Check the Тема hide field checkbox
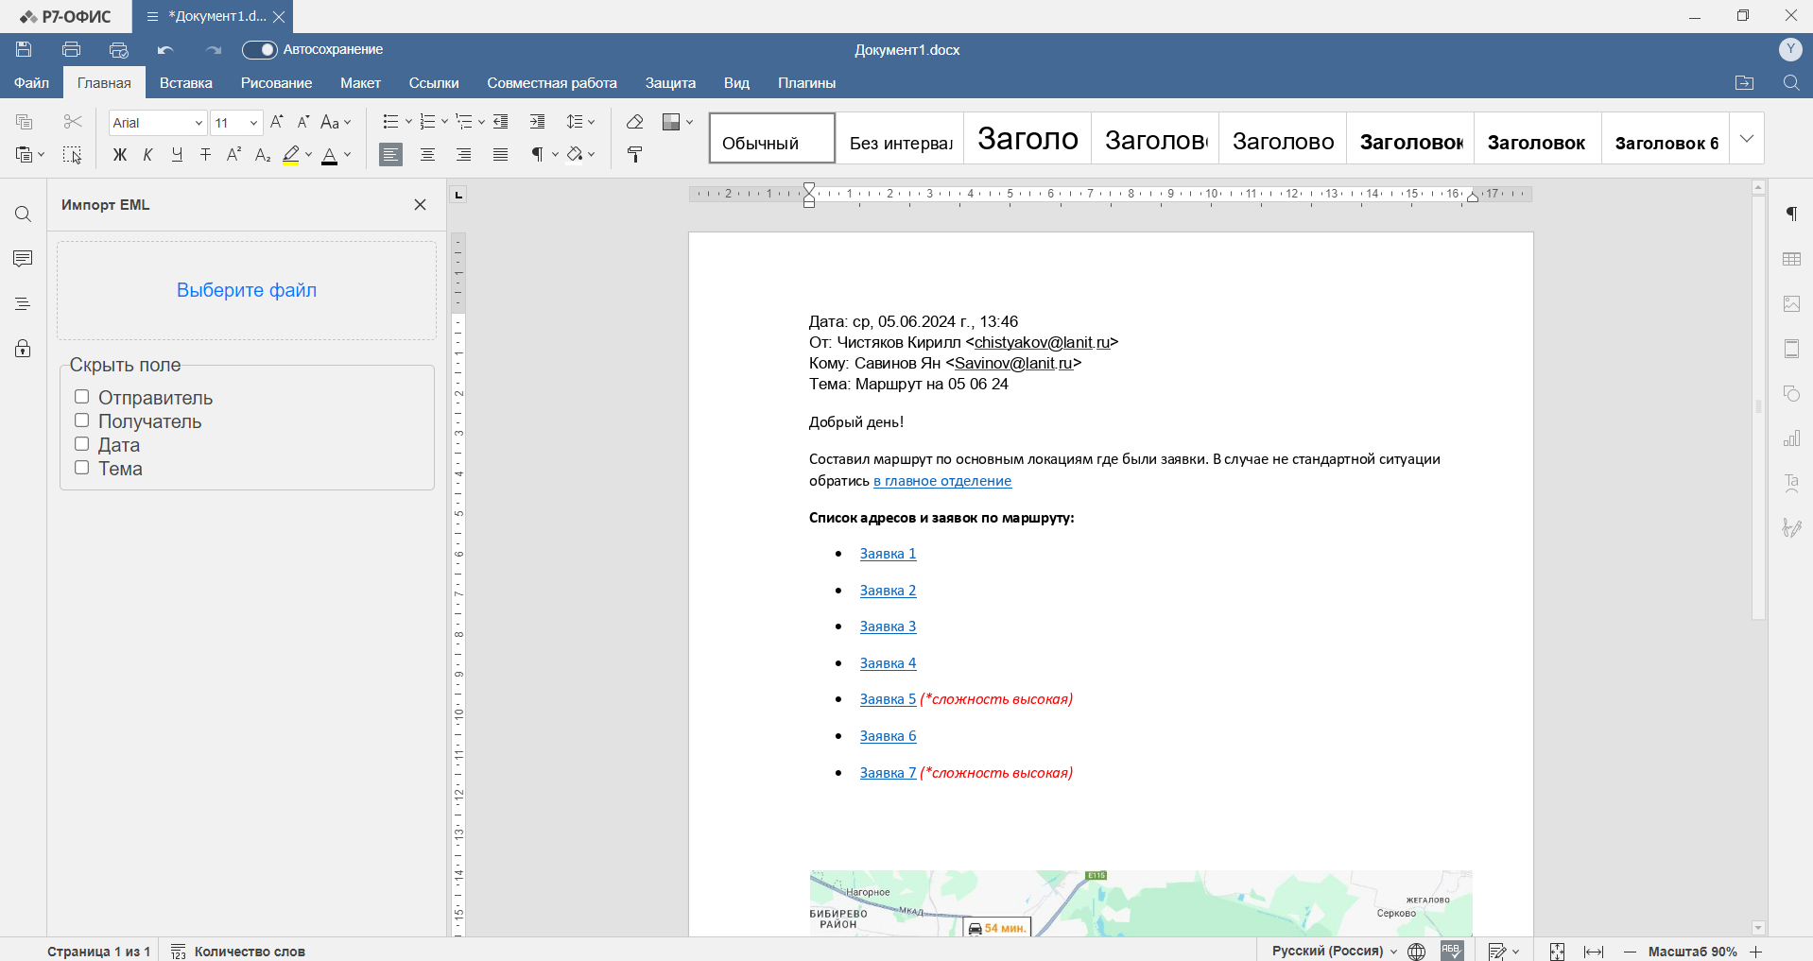The width and height of the screenshot is (1813, 961). click(x=82, y=468)
